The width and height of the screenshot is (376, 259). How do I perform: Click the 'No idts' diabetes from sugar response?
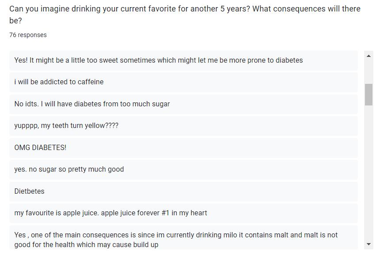click(x=183, y=104)
